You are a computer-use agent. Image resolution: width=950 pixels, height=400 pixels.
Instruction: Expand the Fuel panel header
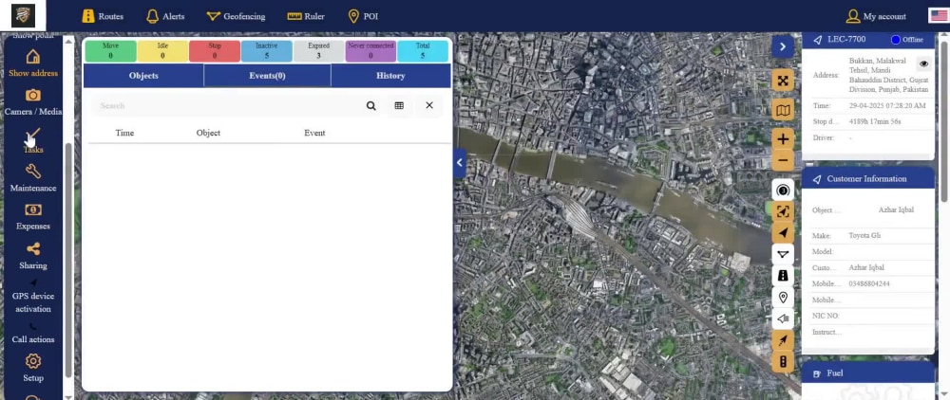(867, 373)
